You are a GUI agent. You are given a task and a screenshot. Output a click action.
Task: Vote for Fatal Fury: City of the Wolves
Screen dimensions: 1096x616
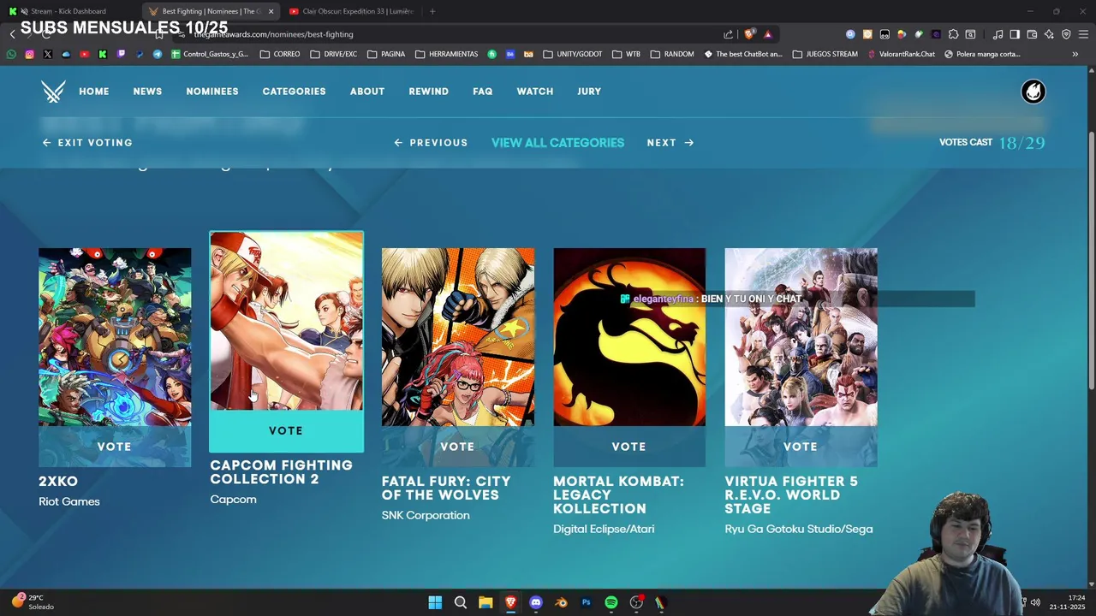(x=457, y=447)
